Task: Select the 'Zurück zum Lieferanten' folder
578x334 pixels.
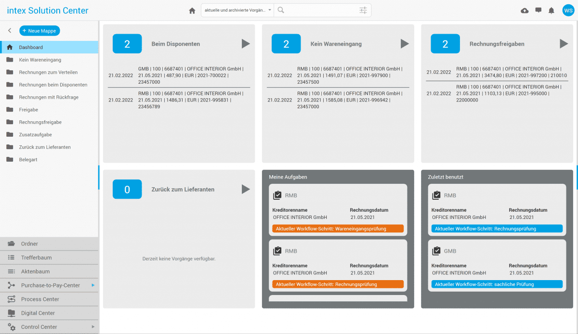Action: pyautogui.click(x=45, y=147)
